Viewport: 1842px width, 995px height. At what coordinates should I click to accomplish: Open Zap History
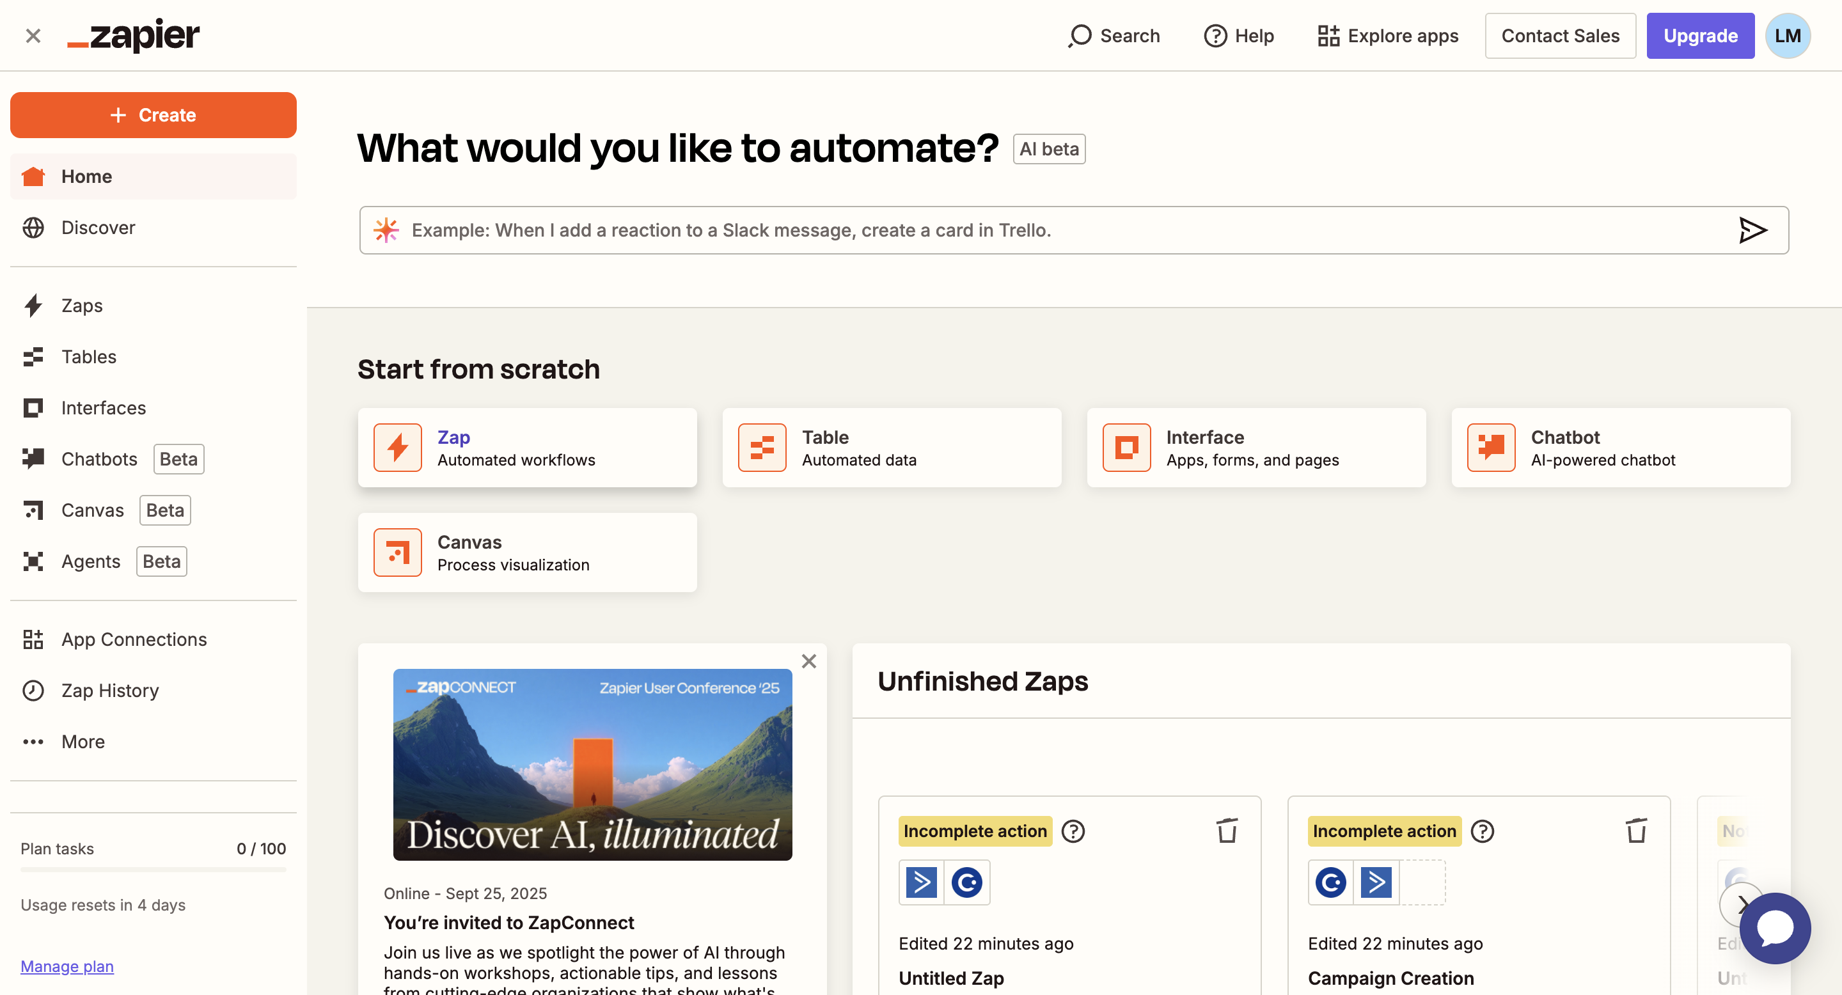click(x=109, y=691)
